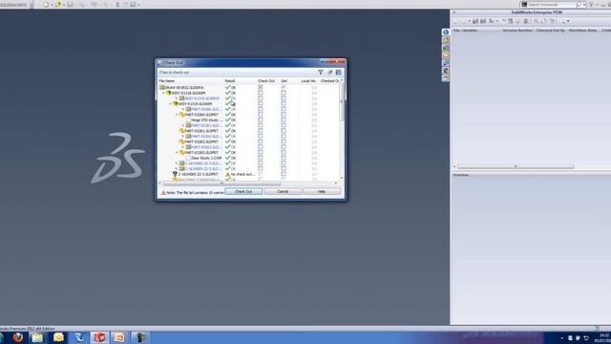Open the File Explorer task pane tab
The image size is (611, 344).
click(446, 55)
